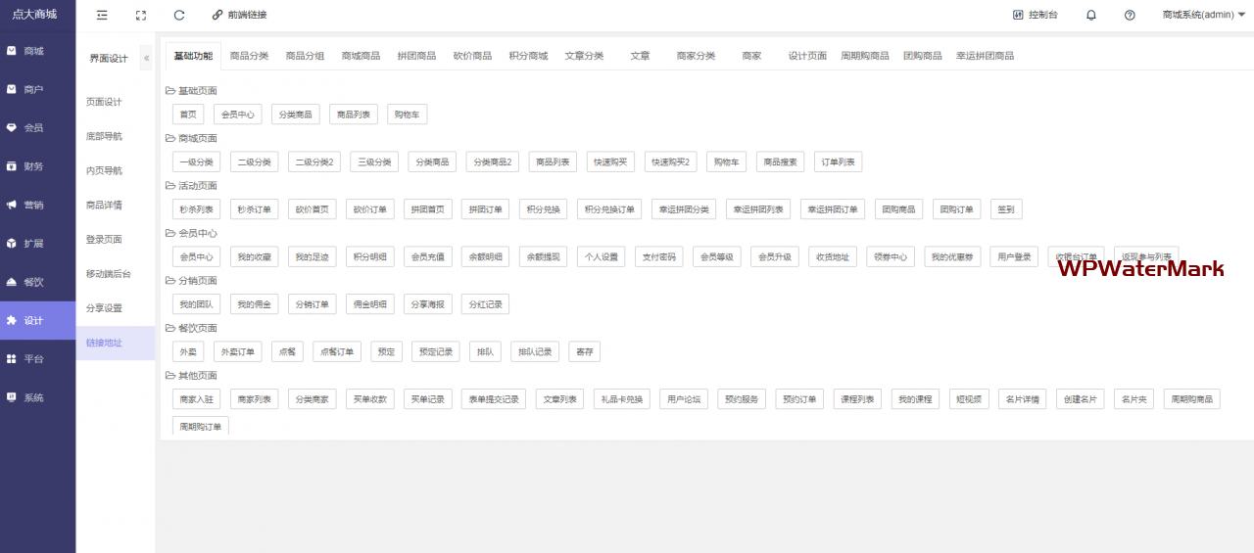This screenshot has width=1254, height=553.
Task: Open the notification bell
Action: tap(1091, 15)
